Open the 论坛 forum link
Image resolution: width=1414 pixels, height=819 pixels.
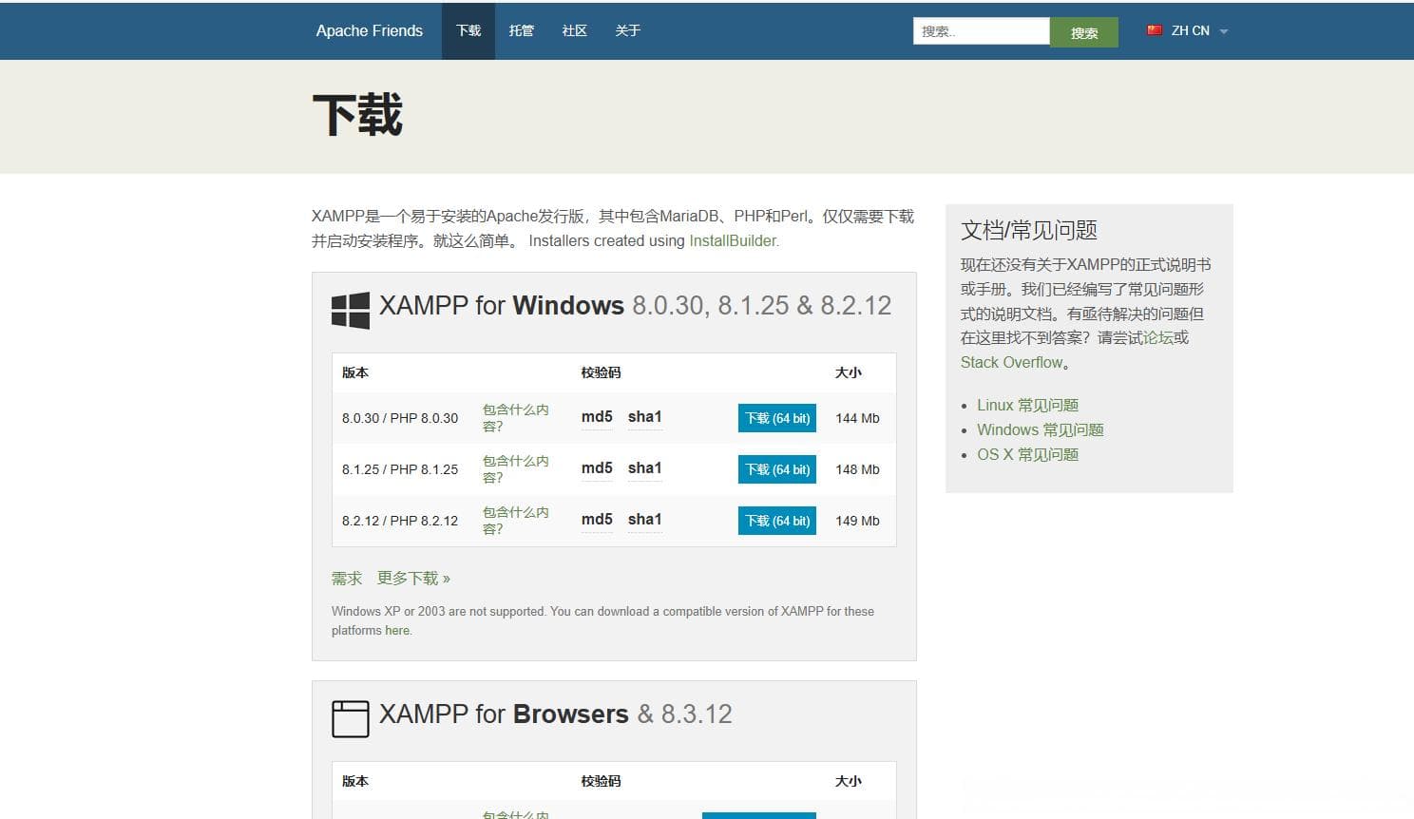[1158, 337]
